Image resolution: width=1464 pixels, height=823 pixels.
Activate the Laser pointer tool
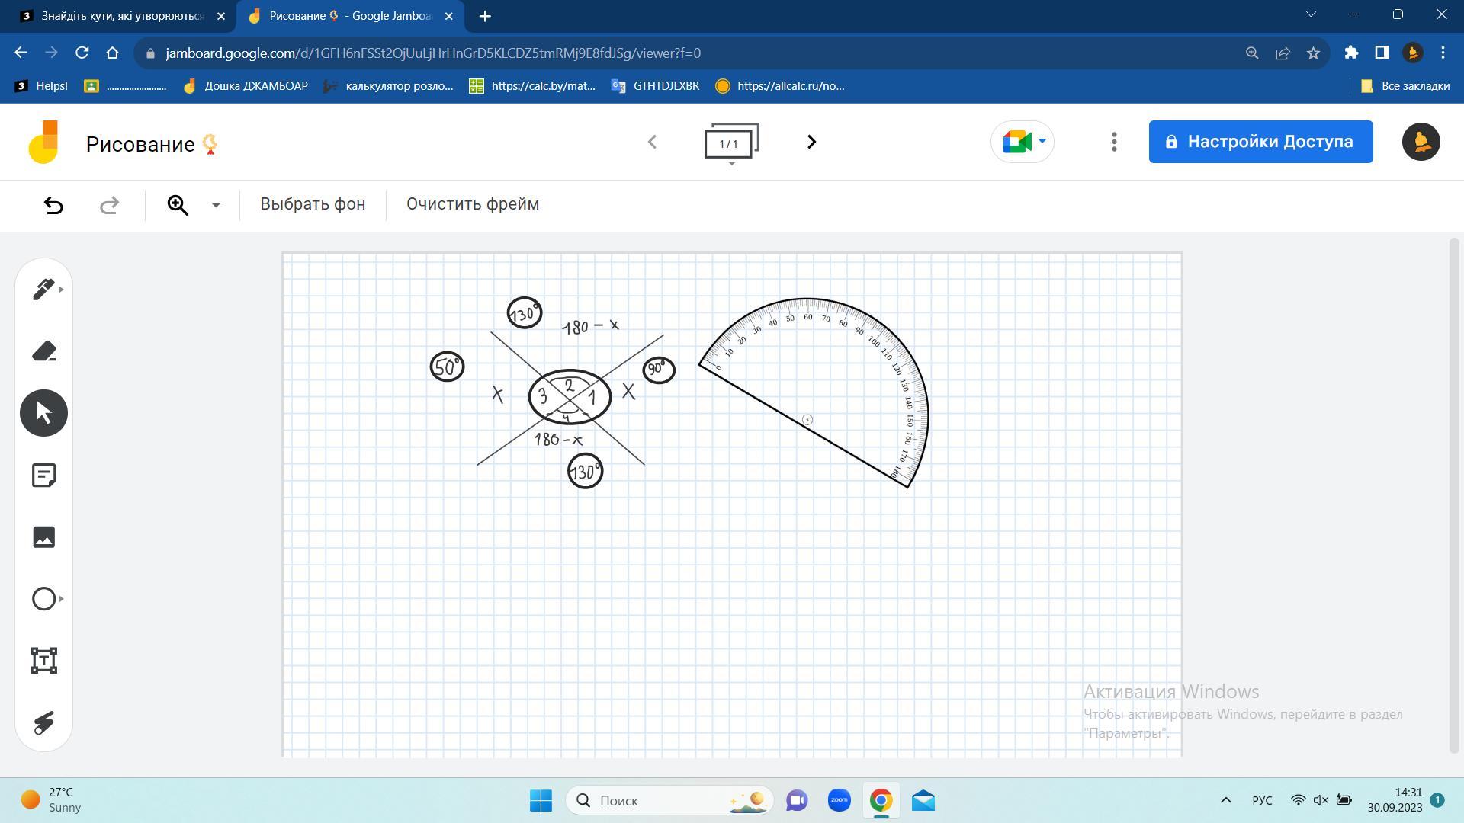tap(43, 722)
